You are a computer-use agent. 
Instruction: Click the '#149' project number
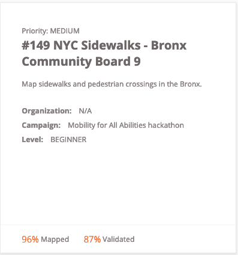36,45
